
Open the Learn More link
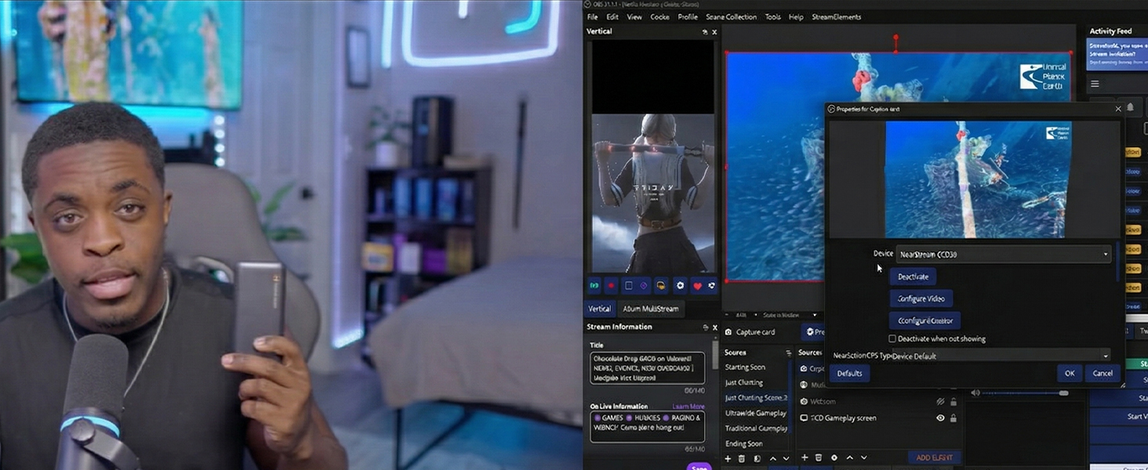(688, 407)
